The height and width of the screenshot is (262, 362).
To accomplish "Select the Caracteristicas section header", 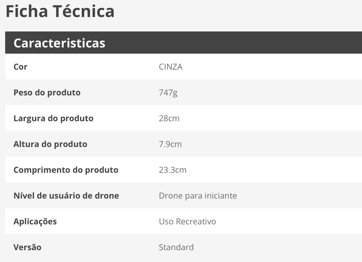I will (184, 43).
